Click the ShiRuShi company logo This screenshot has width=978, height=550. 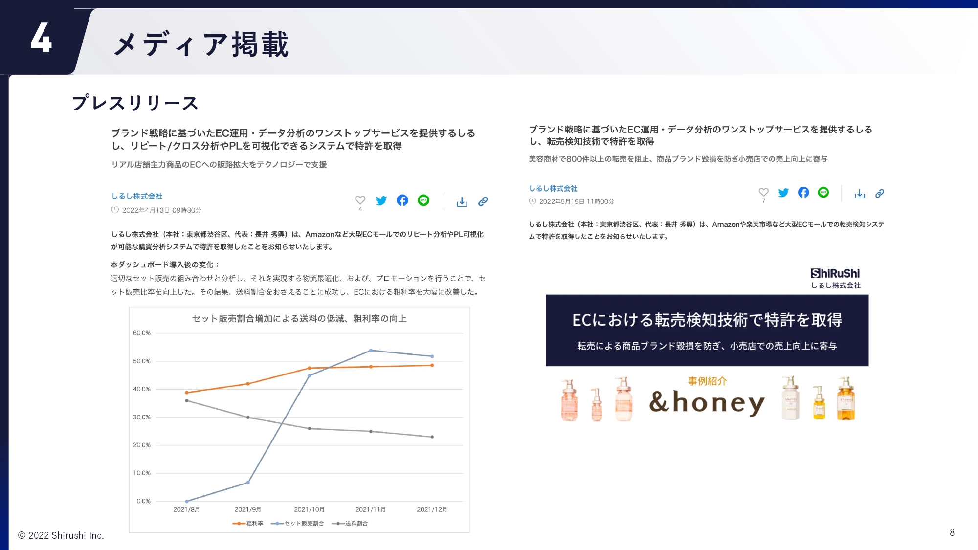coord(835,278)
